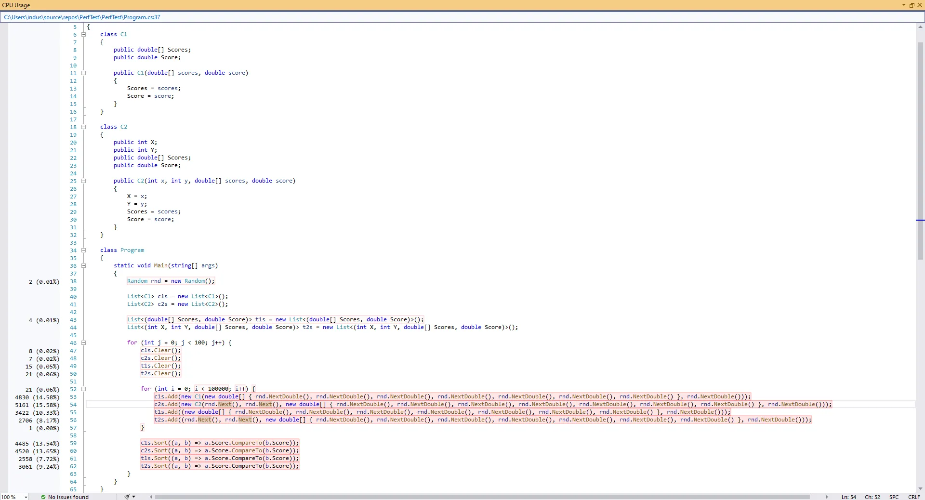Click the vertical scrollbar down arrow
Screen dimensions: 925x500
point(920,489)
